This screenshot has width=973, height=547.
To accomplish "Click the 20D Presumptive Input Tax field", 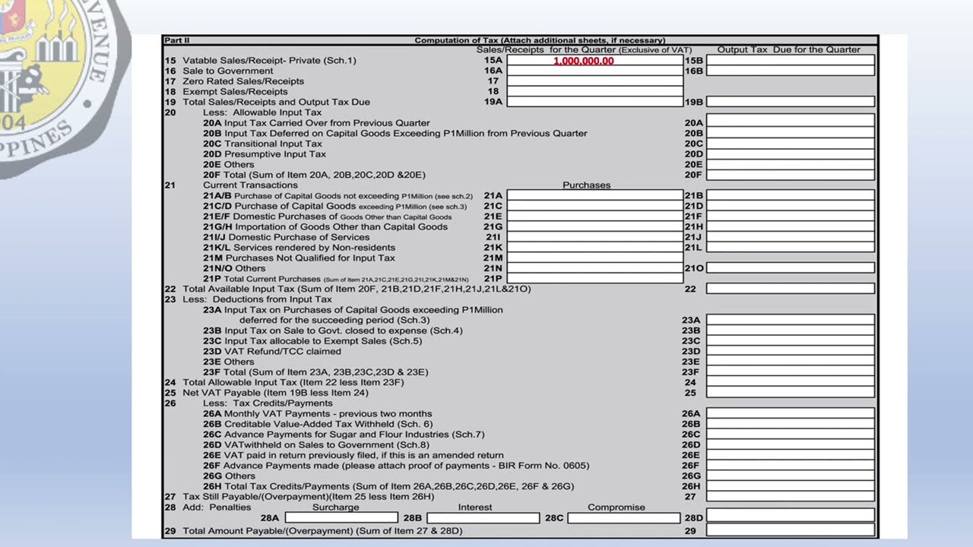I will tap(791, 153).
